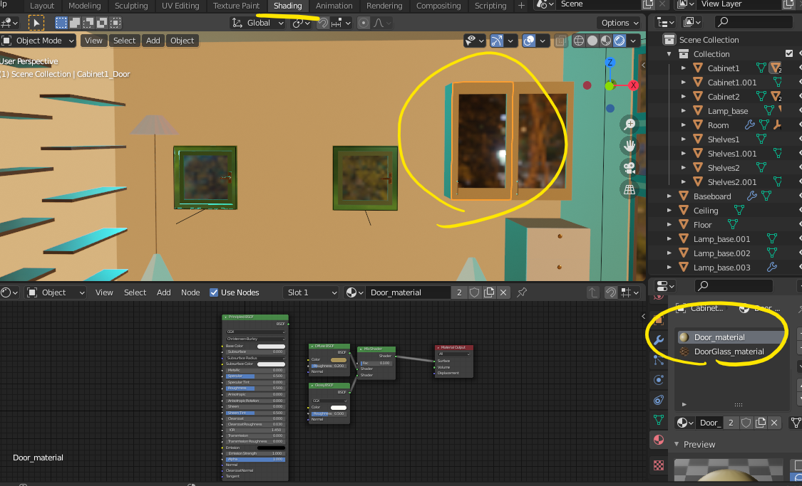Open the Object Constraints properties tab
The width and height of the screenshot is (802, 486).
(x=659, y=400)
